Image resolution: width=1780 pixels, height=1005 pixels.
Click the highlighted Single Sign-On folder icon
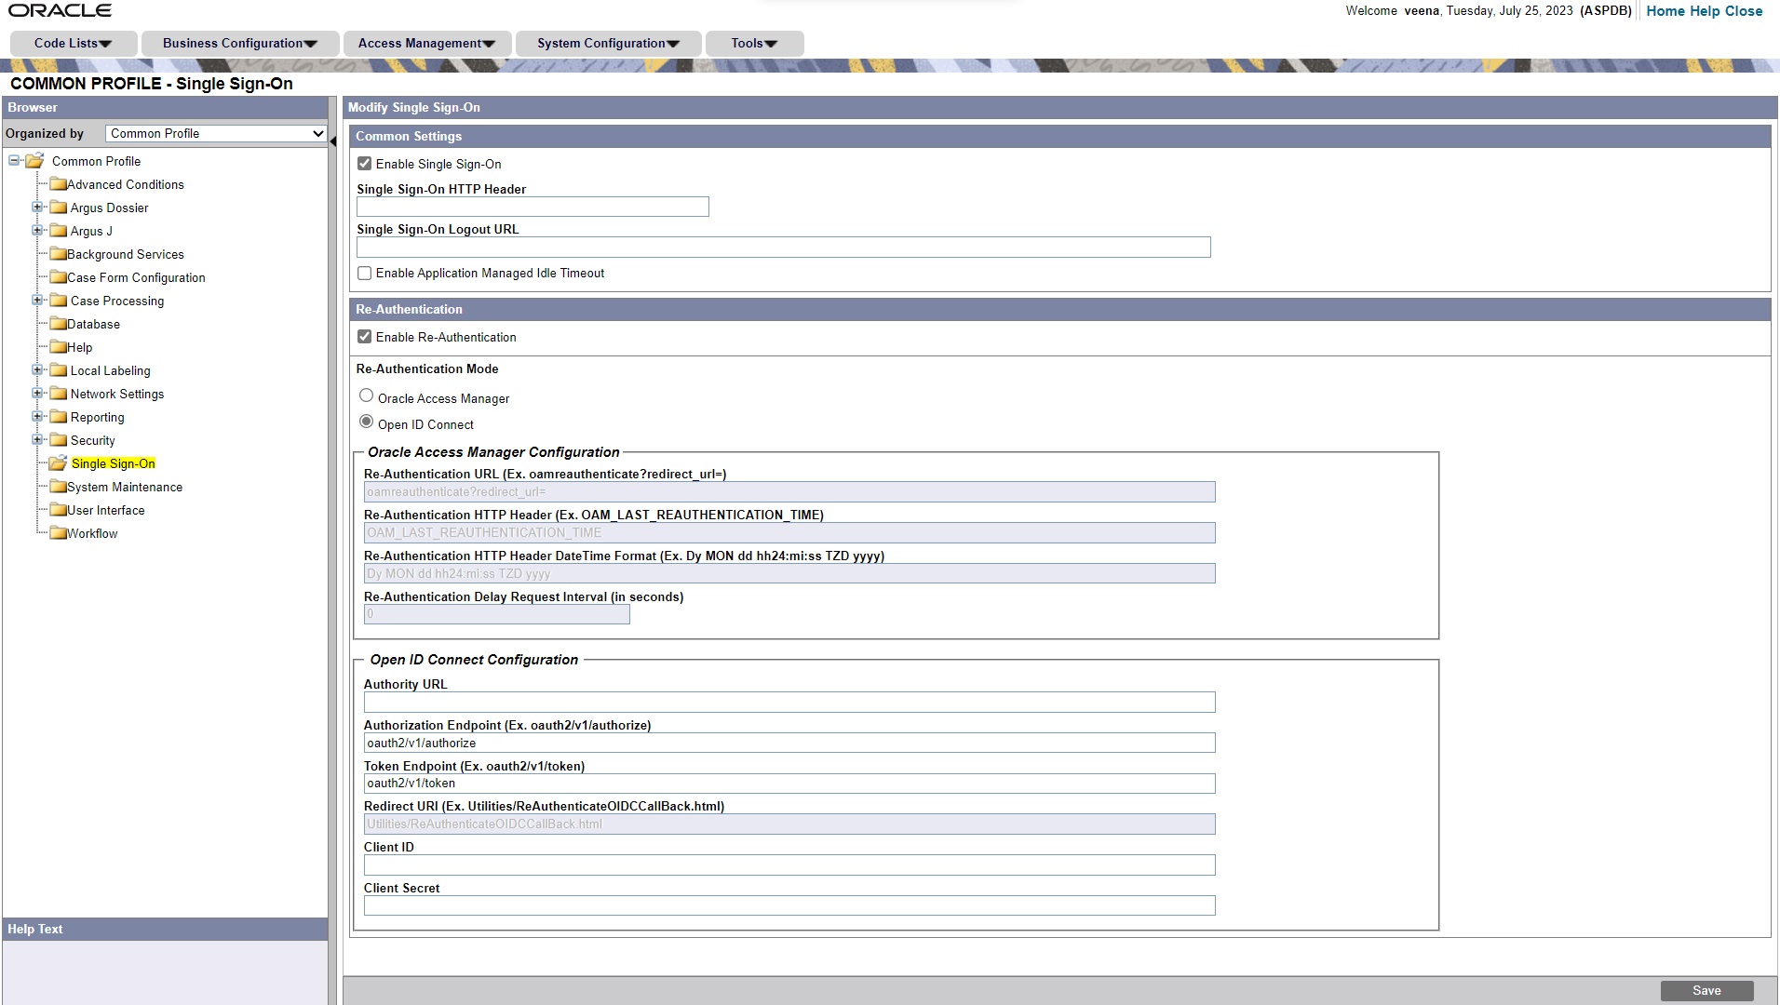[x=58, y=463]
